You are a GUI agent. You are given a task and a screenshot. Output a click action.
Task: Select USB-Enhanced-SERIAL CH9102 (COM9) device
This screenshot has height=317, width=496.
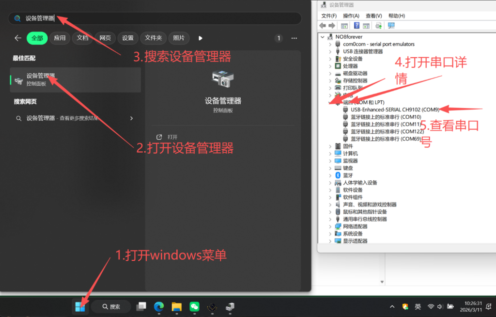[394, 110]
